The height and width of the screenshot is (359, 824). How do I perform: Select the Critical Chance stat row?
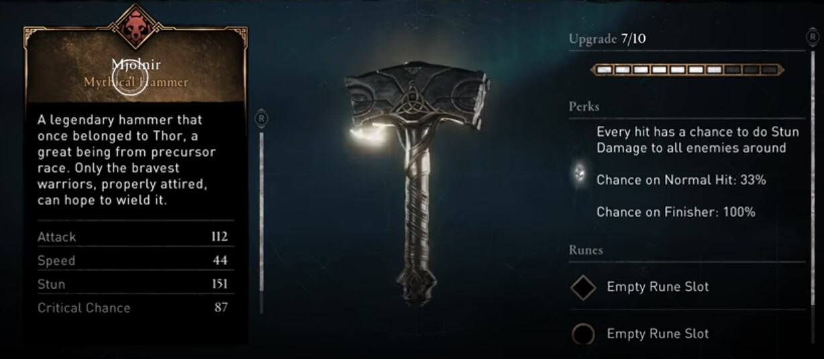click(132, 307)
